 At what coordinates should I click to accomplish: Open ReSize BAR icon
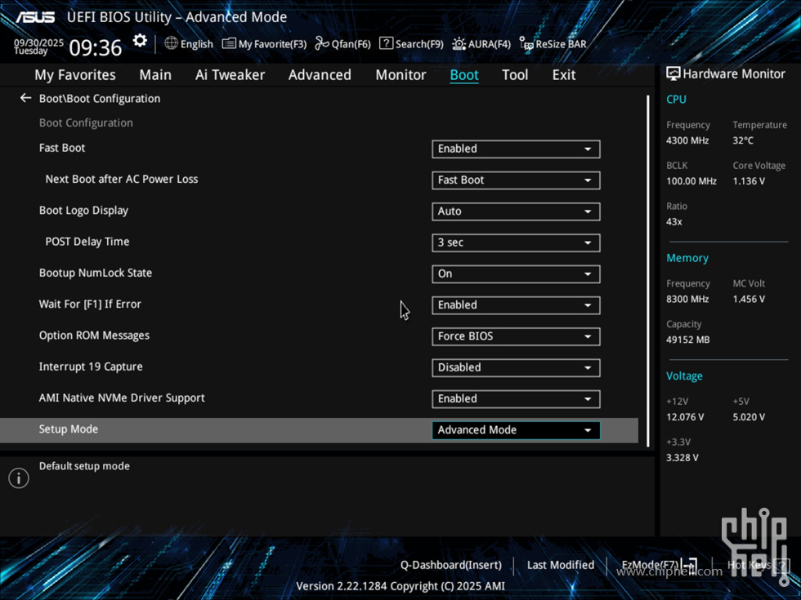click(x=526, y=43)
